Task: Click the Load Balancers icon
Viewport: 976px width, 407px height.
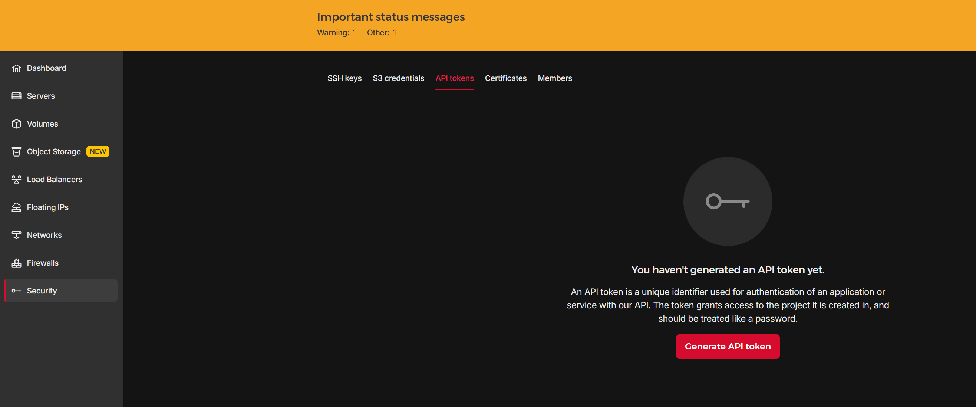Action: coord(16,180)
